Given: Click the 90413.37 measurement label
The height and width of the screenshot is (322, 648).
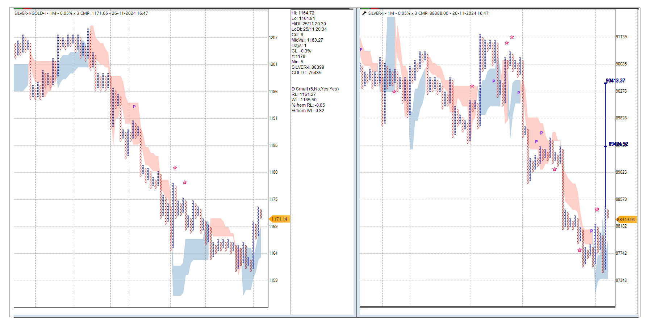Looking at the screenshot, I should (616, 81).
